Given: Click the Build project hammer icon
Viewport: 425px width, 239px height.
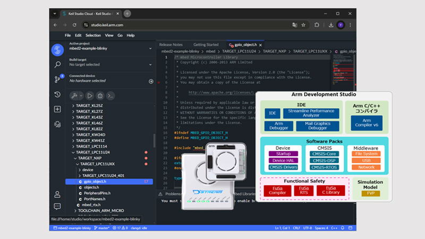Looking at the screenshot, I should [75, 96].
